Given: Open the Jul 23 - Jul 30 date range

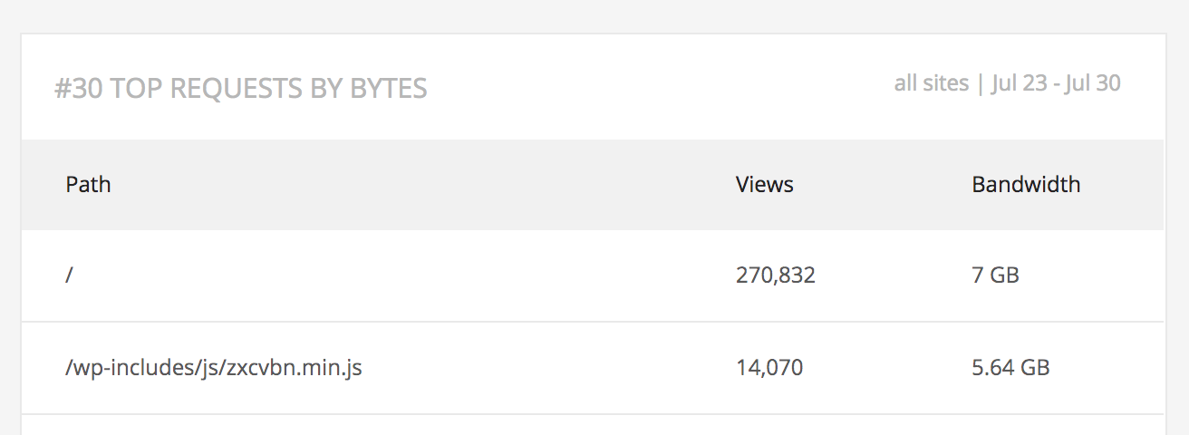Looking at the screenshot, I should [1056, 83].
